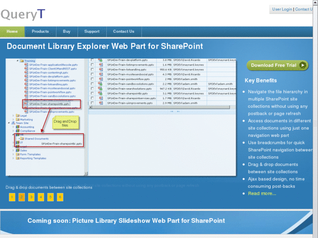
Task: Click the Shared Documents folder icon
Action: (22, 138)
